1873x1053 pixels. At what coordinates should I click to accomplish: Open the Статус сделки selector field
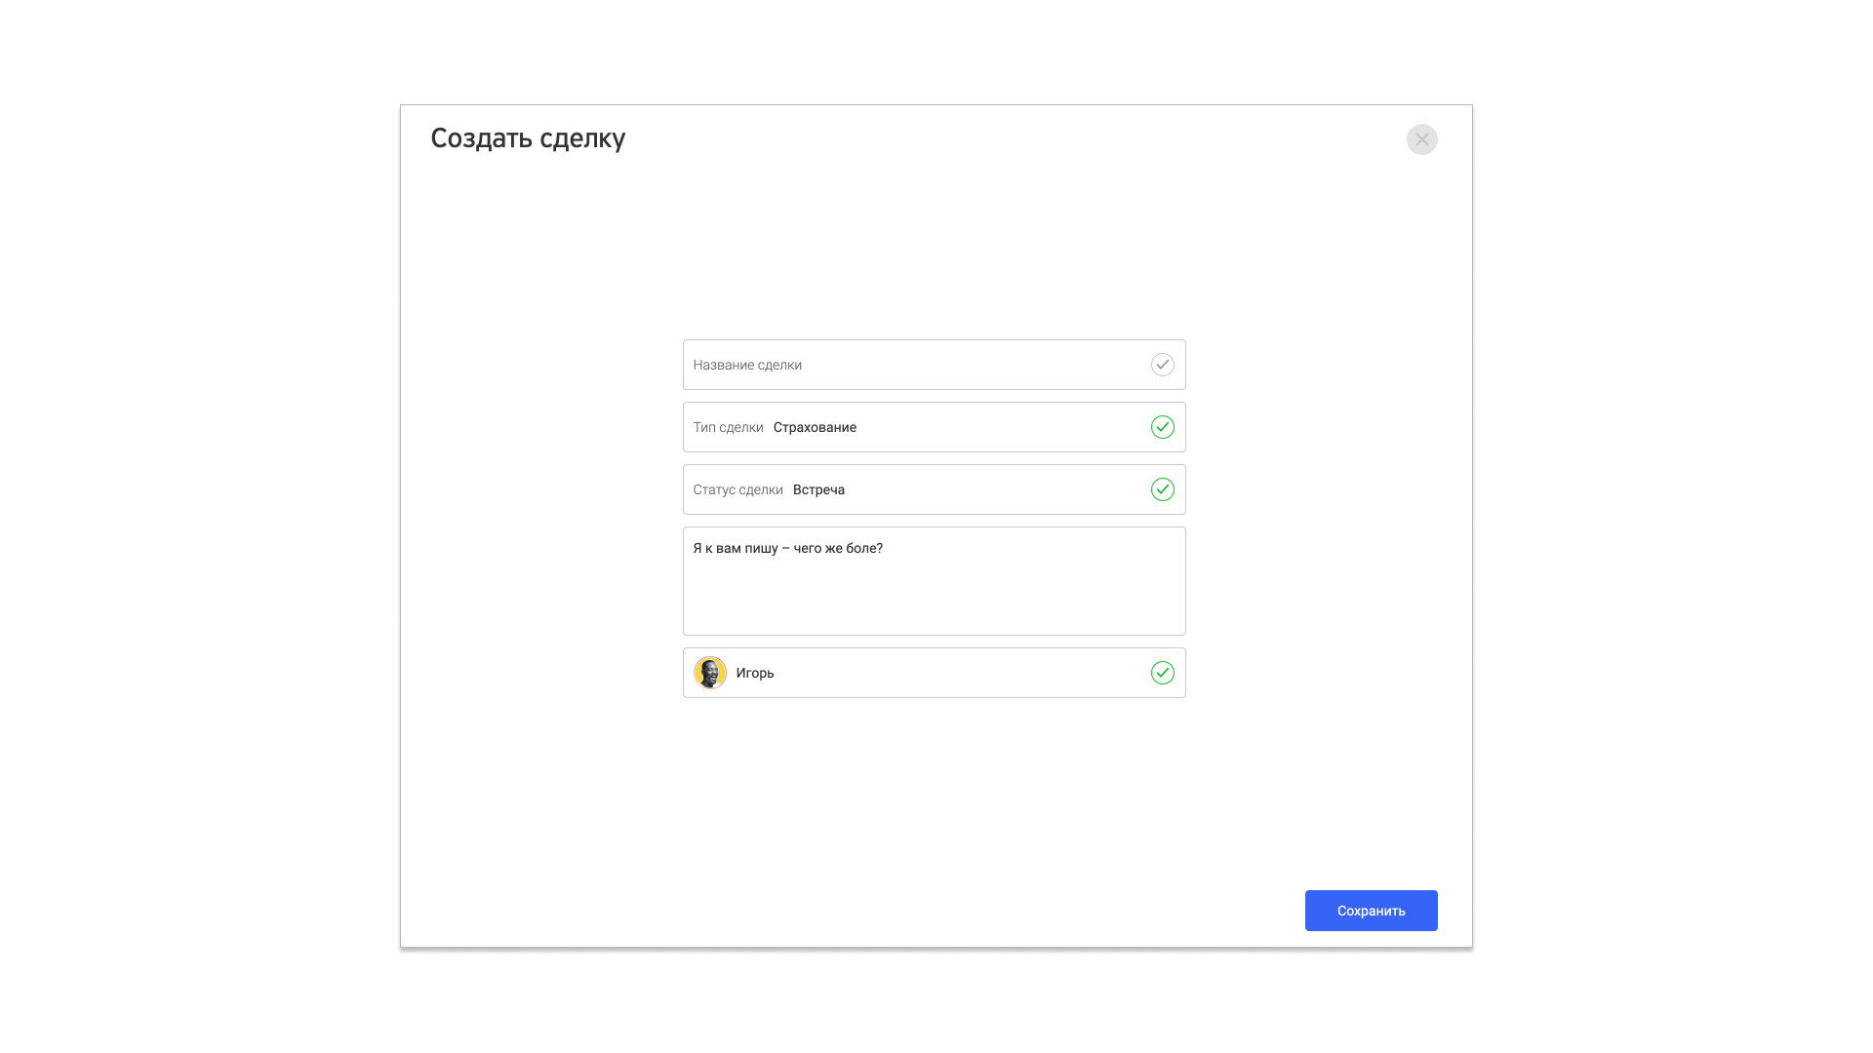pos(934,489)
